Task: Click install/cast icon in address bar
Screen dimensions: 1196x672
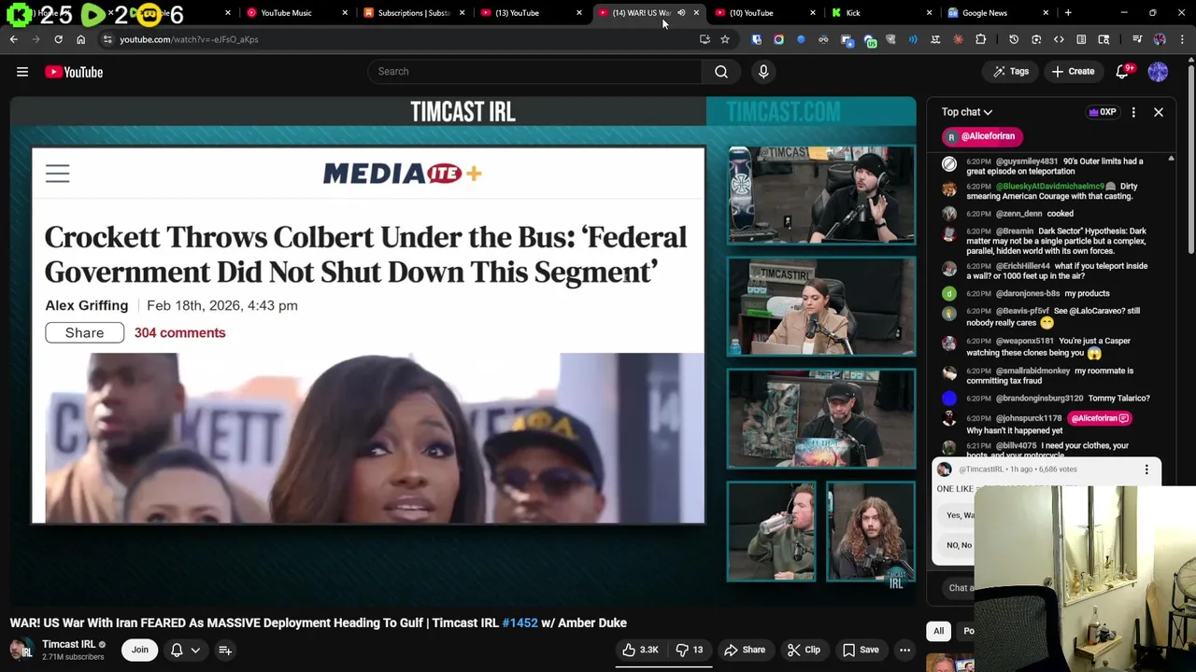Action: pos(705,39)
